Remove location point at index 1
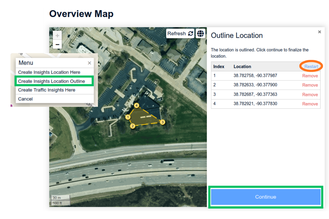 pos(310,76)
